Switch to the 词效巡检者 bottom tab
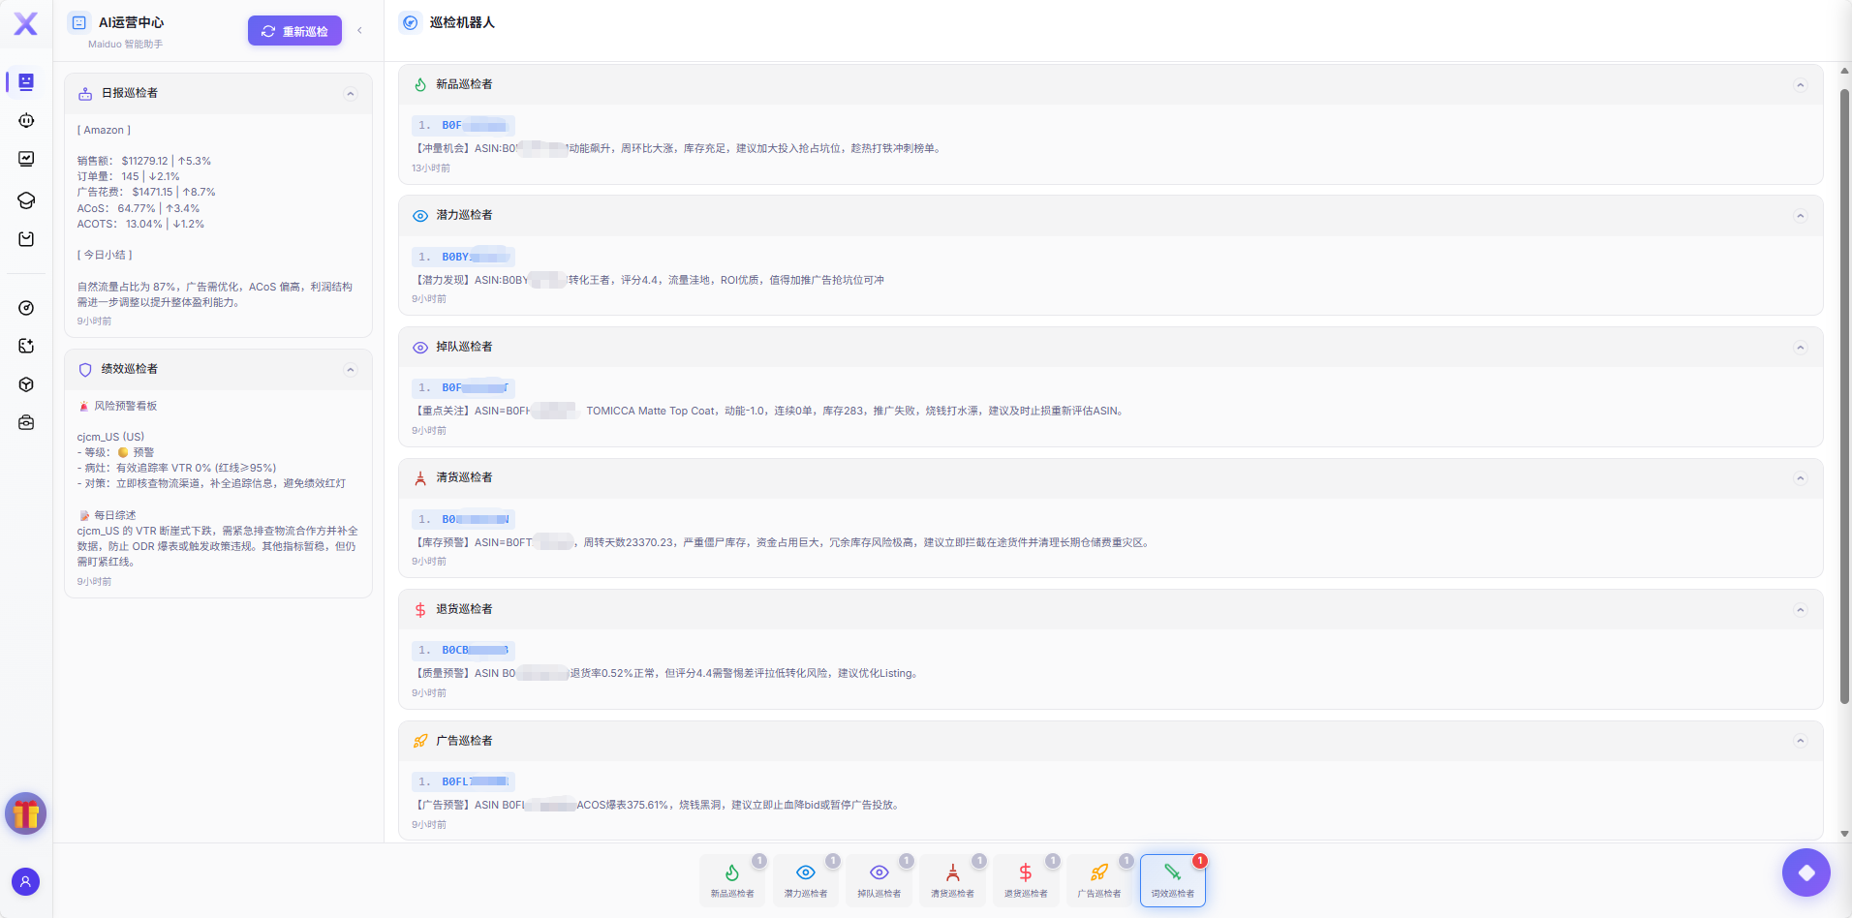 [1172, 880]
